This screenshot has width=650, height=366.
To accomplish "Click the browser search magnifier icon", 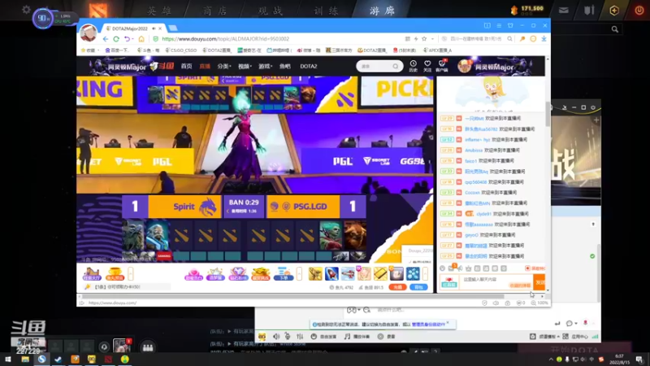I will click(x=510, y=39).
